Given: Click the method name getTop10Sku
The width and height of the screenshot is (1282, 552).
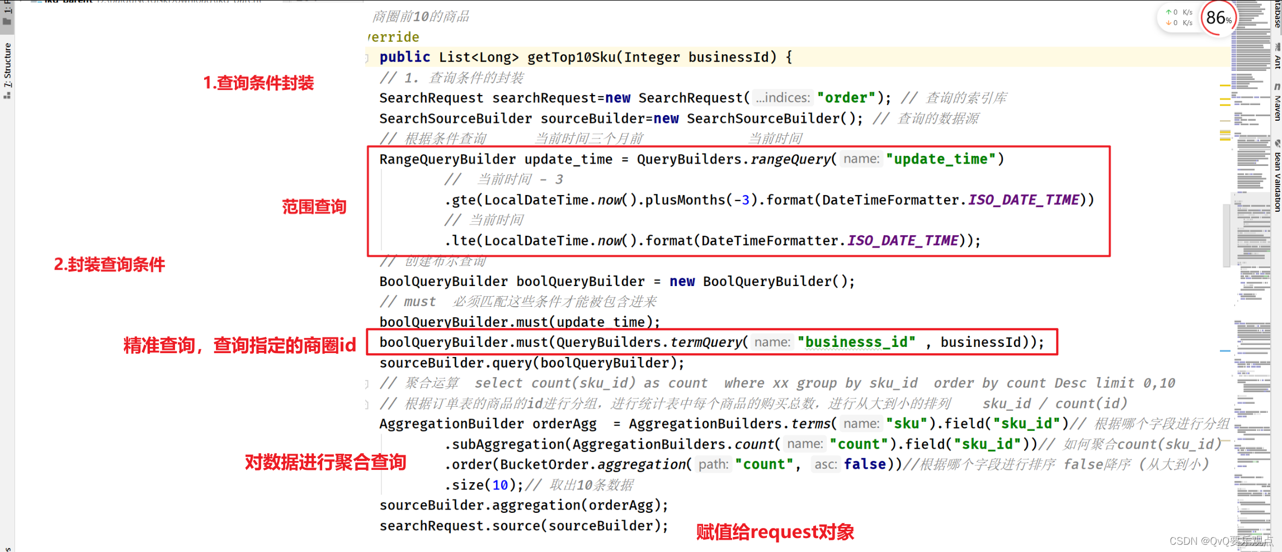Looking at the screenshot, I should pos(571,57).
